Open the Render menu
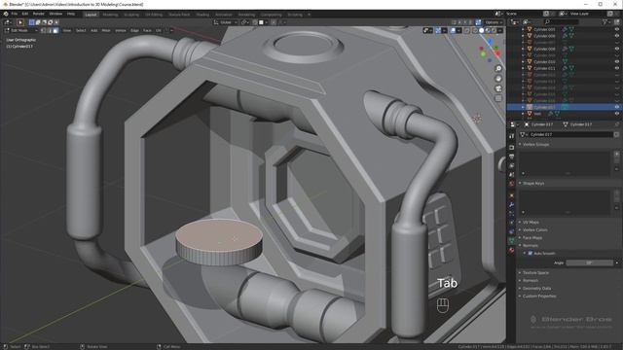 tap(39, 14)
